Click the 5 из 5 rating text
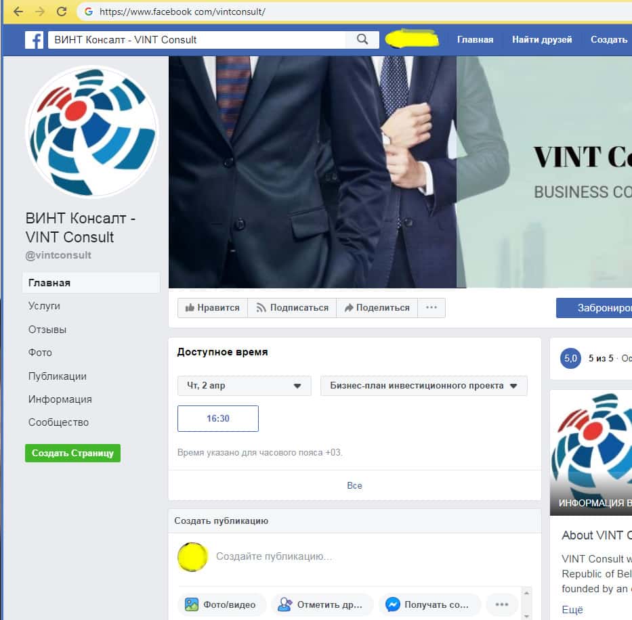Screen dimensions: 632x620 pyautogui.click(x=601, y=358)
